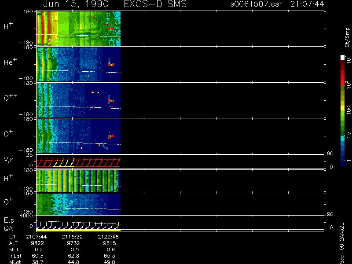Screen dimensions: 352x264
Task: Click the file name "s0061507.esr"
Action: [x=256, y=4]
